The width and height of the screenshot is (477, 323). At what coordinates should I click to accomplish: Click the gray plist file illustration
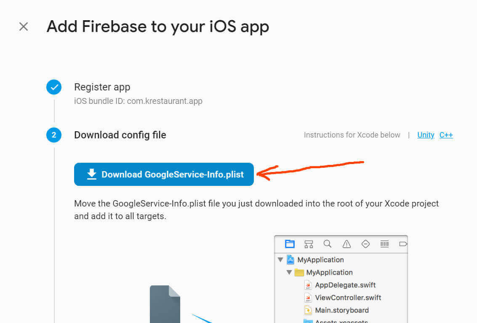(165, 304)
